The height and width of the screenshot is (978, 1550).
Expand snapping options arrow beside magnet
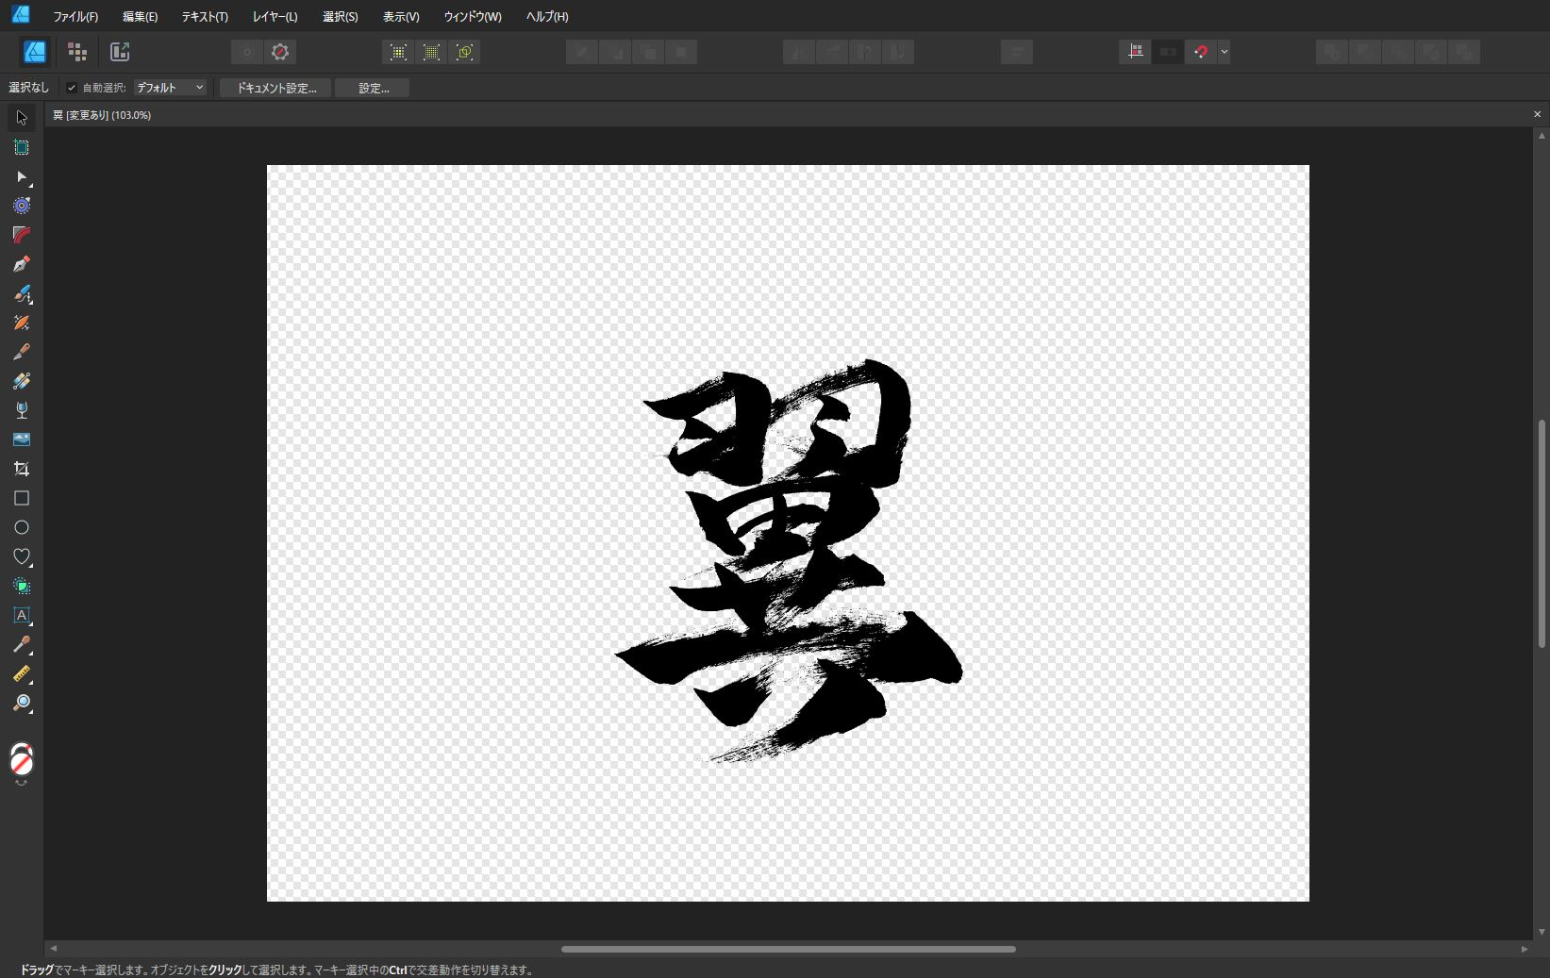coord(1224,52)
